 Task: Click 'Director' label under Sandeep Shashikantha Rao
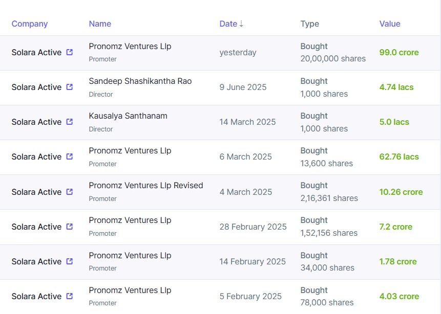101,95
